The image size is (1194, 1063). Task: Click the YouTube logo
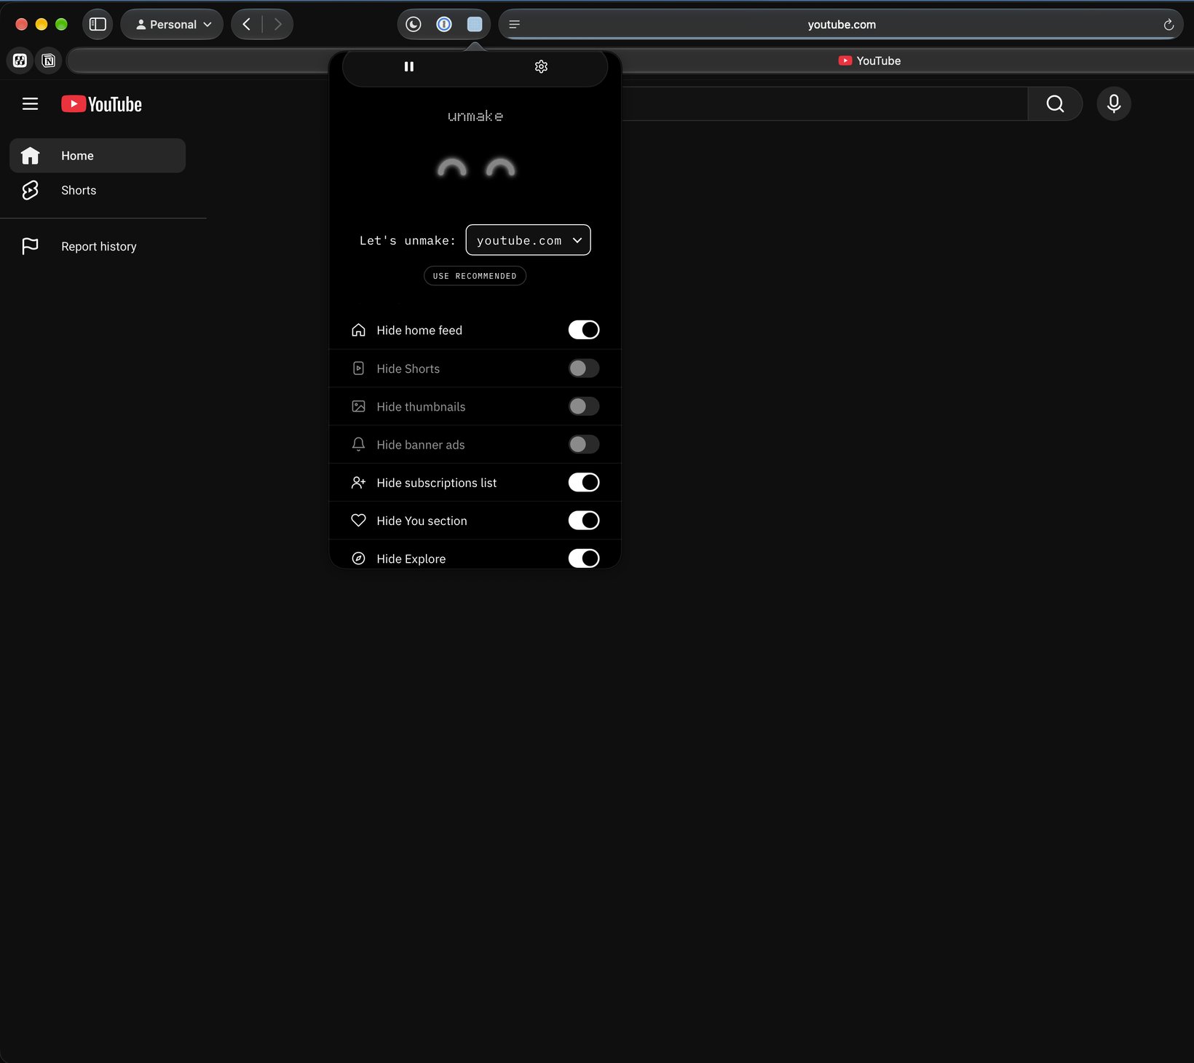101,104
